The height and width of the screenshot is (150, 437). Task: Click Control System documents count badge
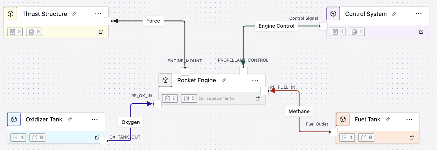(357, 32)
